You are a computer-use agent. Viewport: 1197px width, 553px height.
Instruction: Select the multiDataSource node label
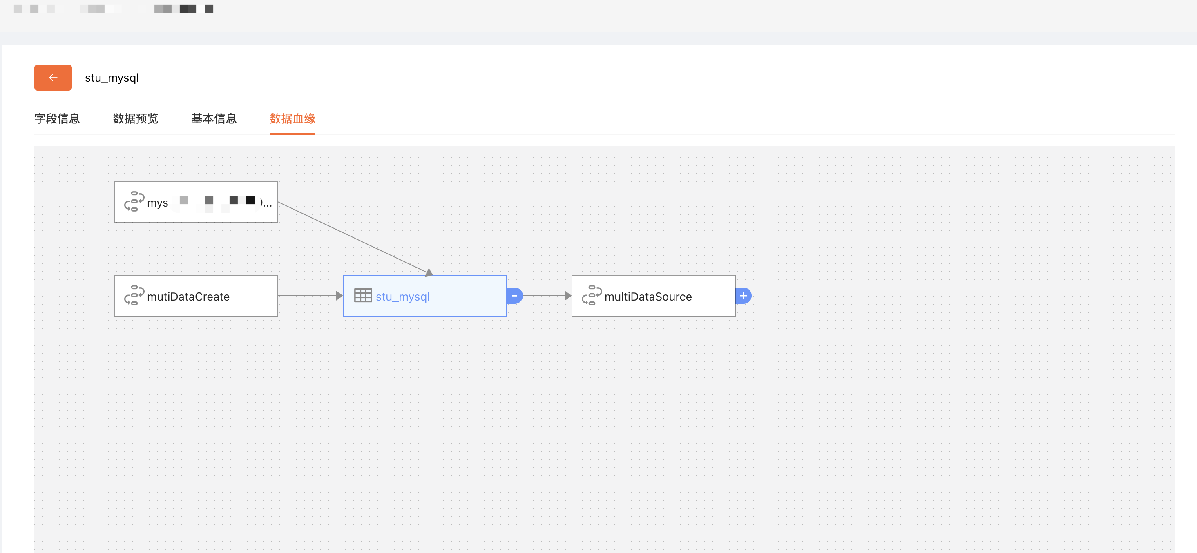[648, 297]
